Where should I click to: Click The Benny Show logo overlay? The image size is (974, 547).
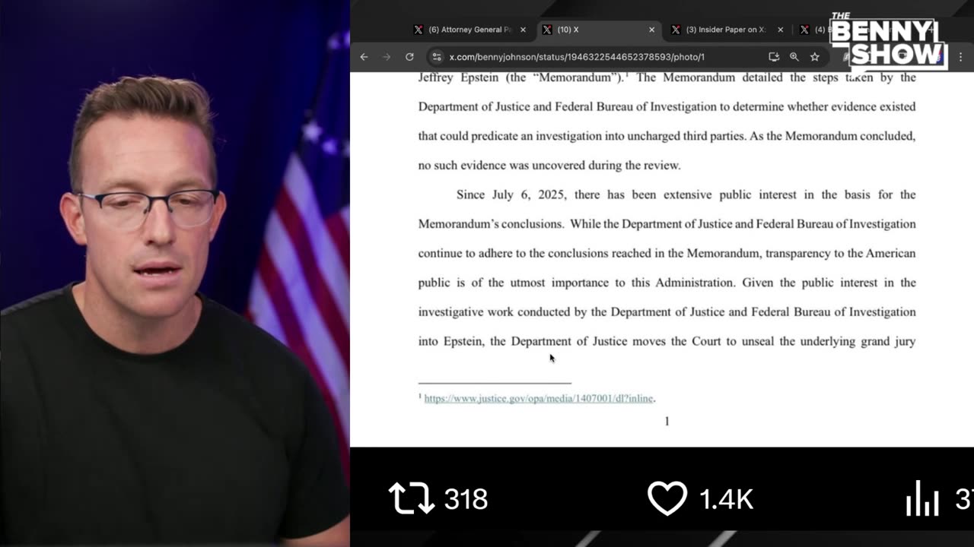click(x=886, y=42)
